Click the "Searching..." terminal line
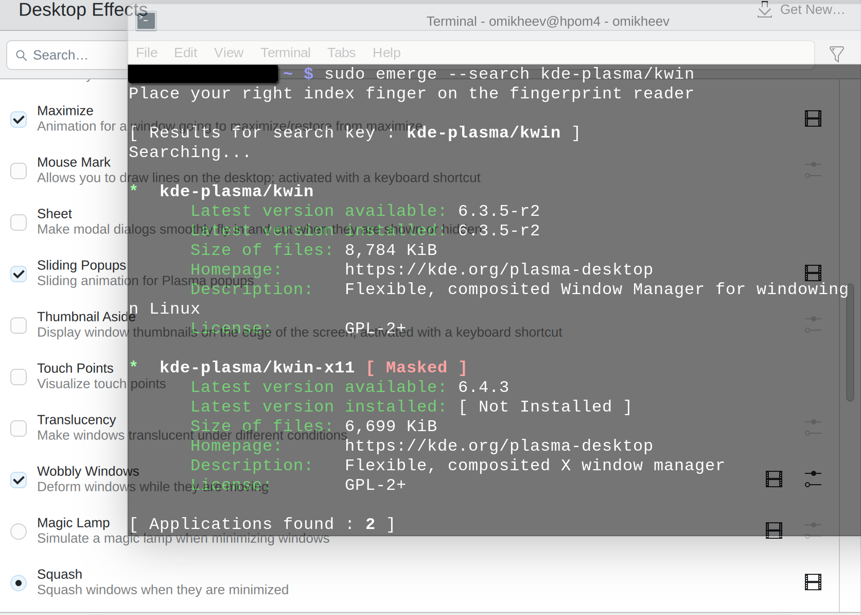 coord(190,152)
